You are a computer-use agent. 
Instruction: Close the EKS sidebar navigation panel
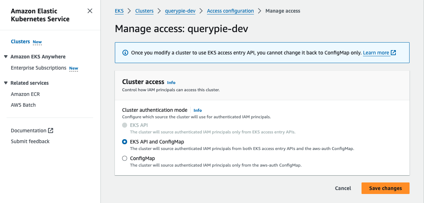[x=90, y=11]
